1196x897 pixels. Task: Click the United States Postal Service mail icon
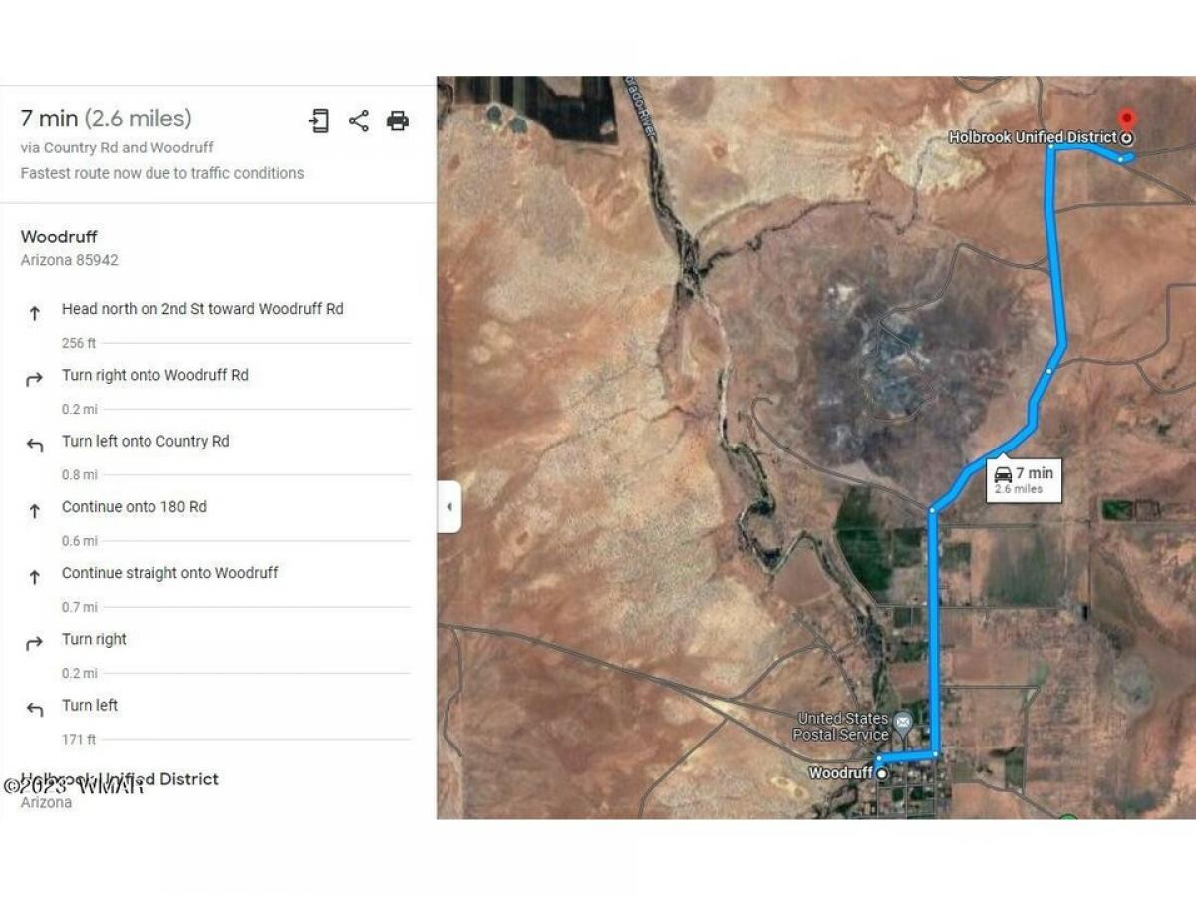[x=902, y=721]
